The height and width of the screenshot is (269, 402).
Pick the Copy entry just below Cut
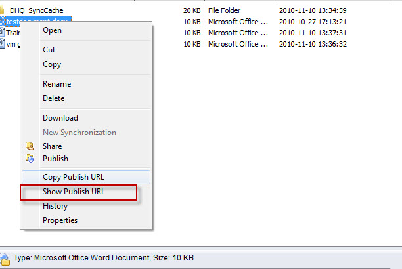[52, 64]
